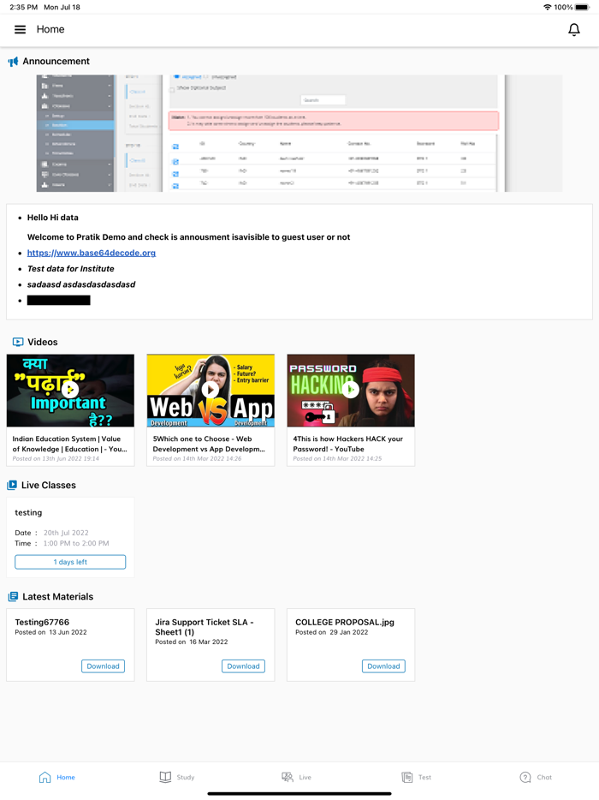
Task: Click the '1 days left' button
Action: coord(70,562)
